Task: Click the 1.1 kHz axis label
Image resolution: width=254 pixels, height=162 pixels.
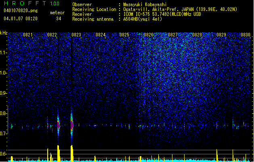Action: (x=4, y=53)
